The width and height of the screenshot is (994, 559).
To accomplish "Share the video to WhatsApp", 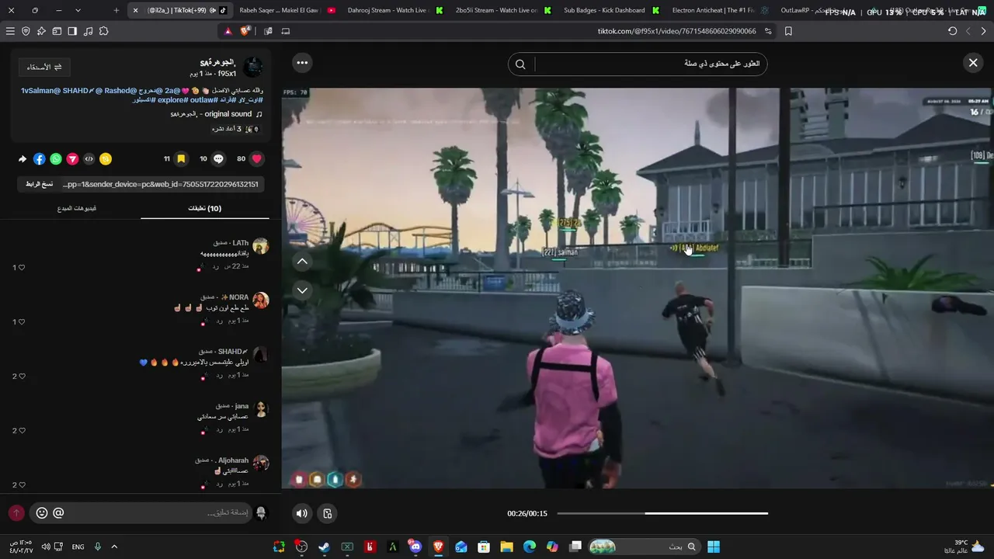I will point(56,158).
